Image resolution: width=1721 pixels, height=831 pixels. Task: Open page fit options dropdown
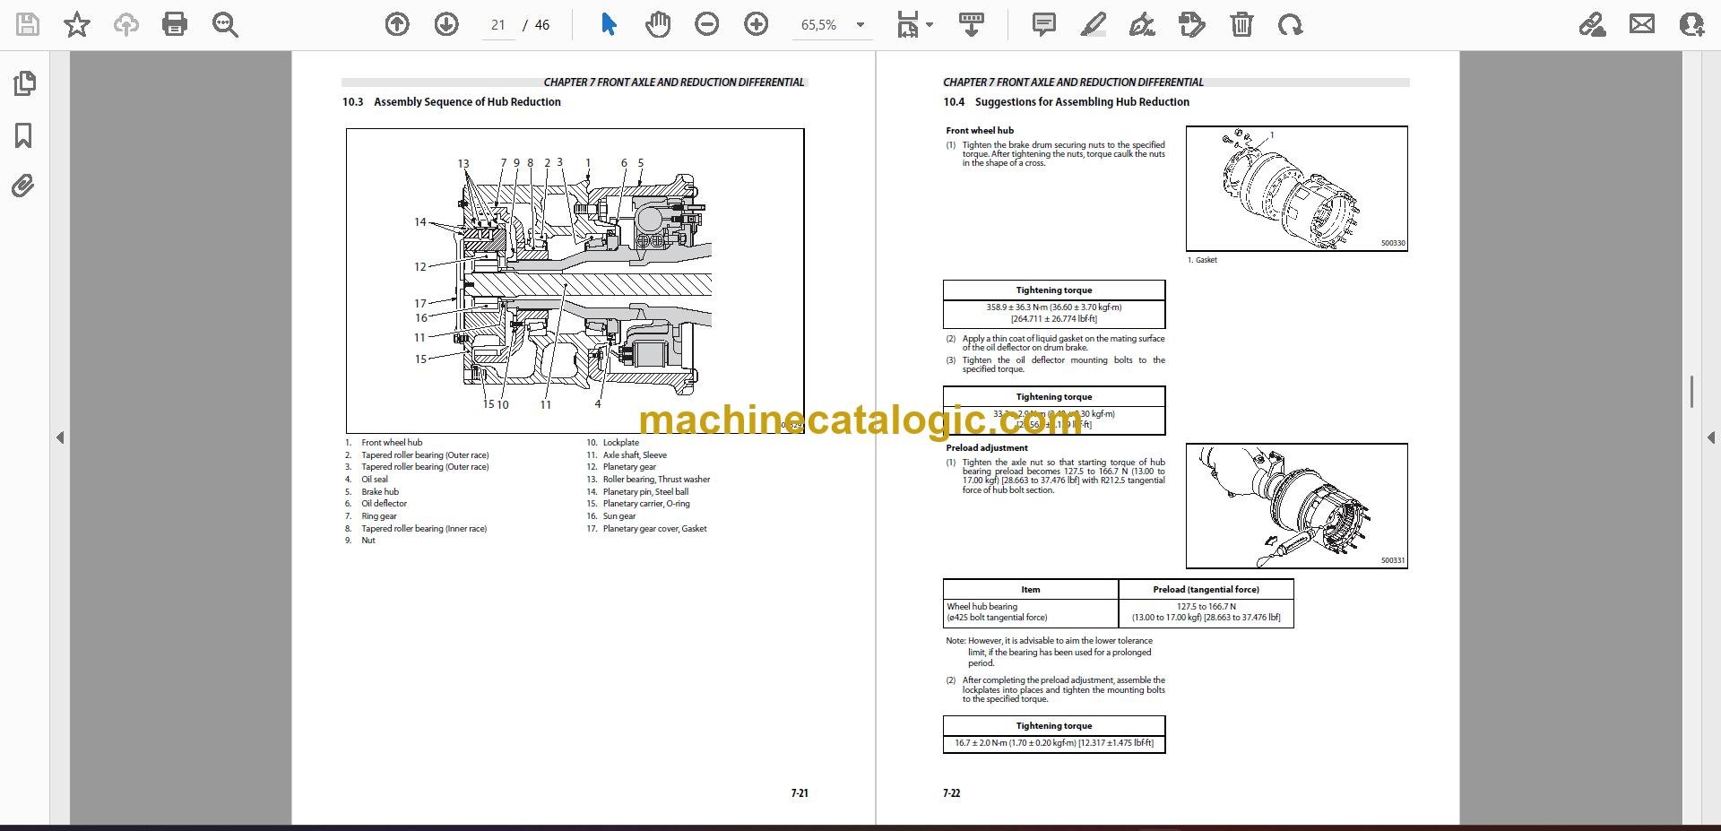pos(915,24)
